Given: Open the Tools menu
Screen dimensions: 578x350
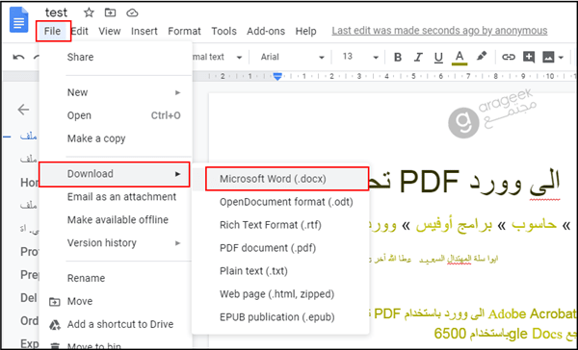Looking at the screenshot, I should click(x=223, y=32).
